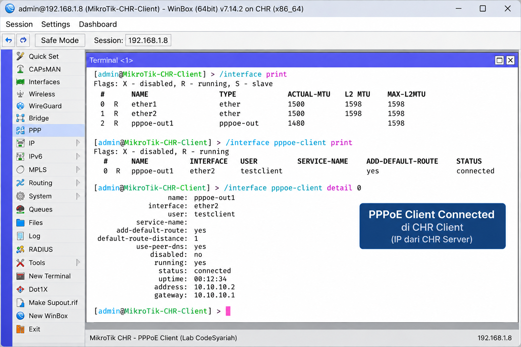521x347 pixels.
Task: Click the Routing icon
Action: click(x=20, y=183)
